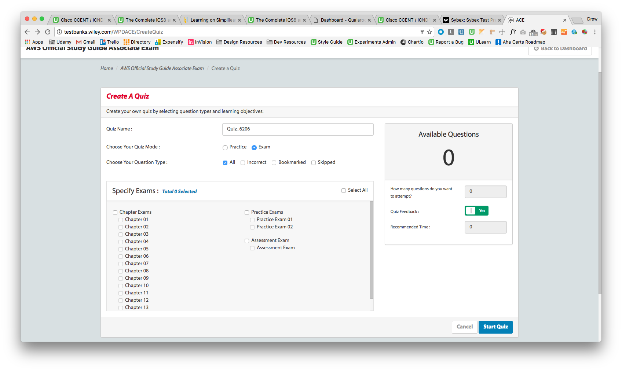Screen dimensions: 622x371
Task: Check the Incorrect question type
Action: pyautogui.click(x=243, y=163)
